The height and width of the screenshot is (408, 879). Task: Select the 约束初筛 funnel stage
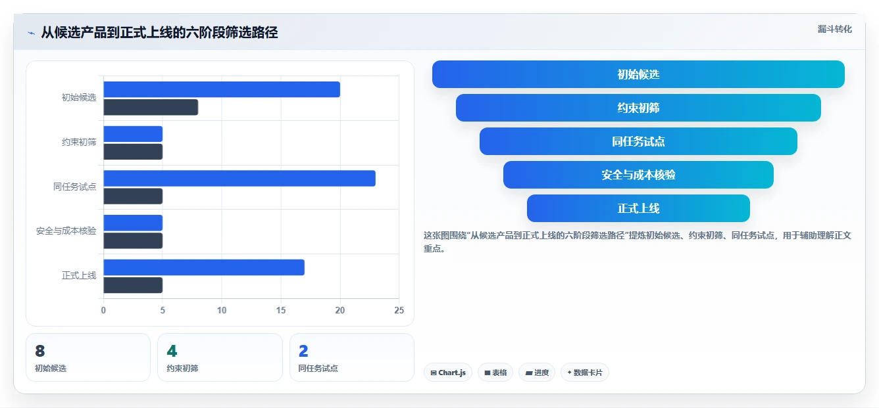pos(638,108)
